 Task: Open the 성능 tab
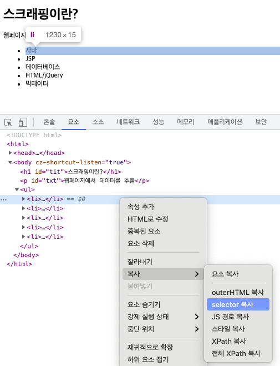tap(159, 122)
